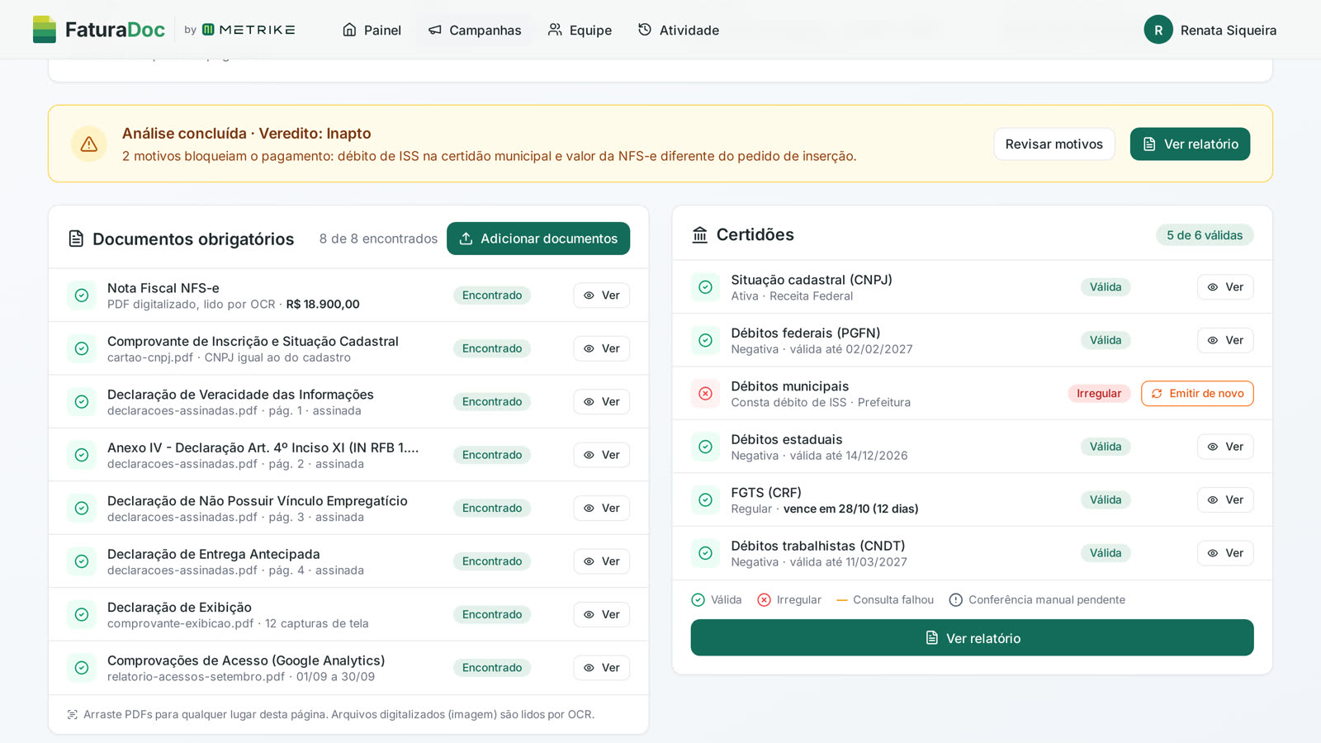Open the Atividade navigation item
Screen dimensions: 1321x743
click(x=679, y=30)
